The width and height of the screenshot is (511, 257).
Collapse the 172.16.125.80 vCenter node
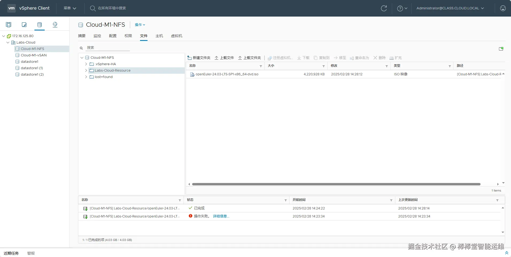point(3,36)
